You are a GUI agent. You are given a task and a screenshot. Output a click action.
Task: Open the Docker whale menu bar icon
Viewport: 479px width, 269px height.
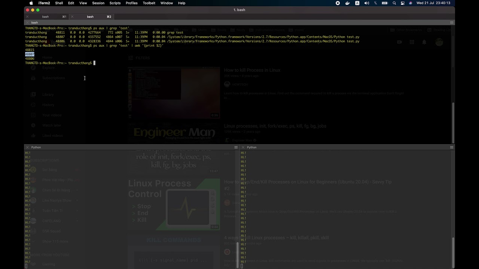click(347, 3)
